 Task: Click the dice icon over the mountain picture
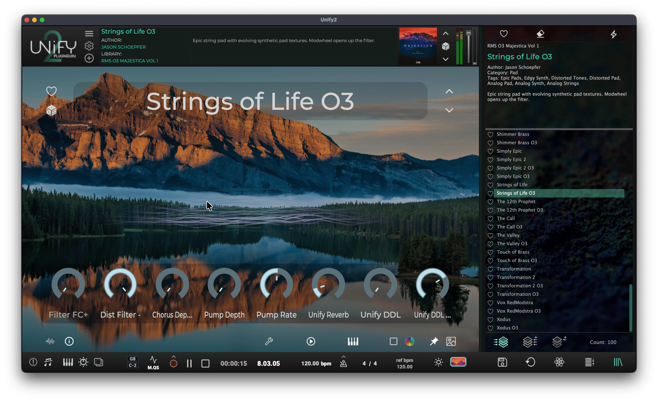pyautogui.click(x=51, y=110)
